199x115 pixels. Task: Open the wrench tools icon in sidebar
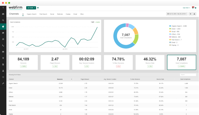(3, 83)
